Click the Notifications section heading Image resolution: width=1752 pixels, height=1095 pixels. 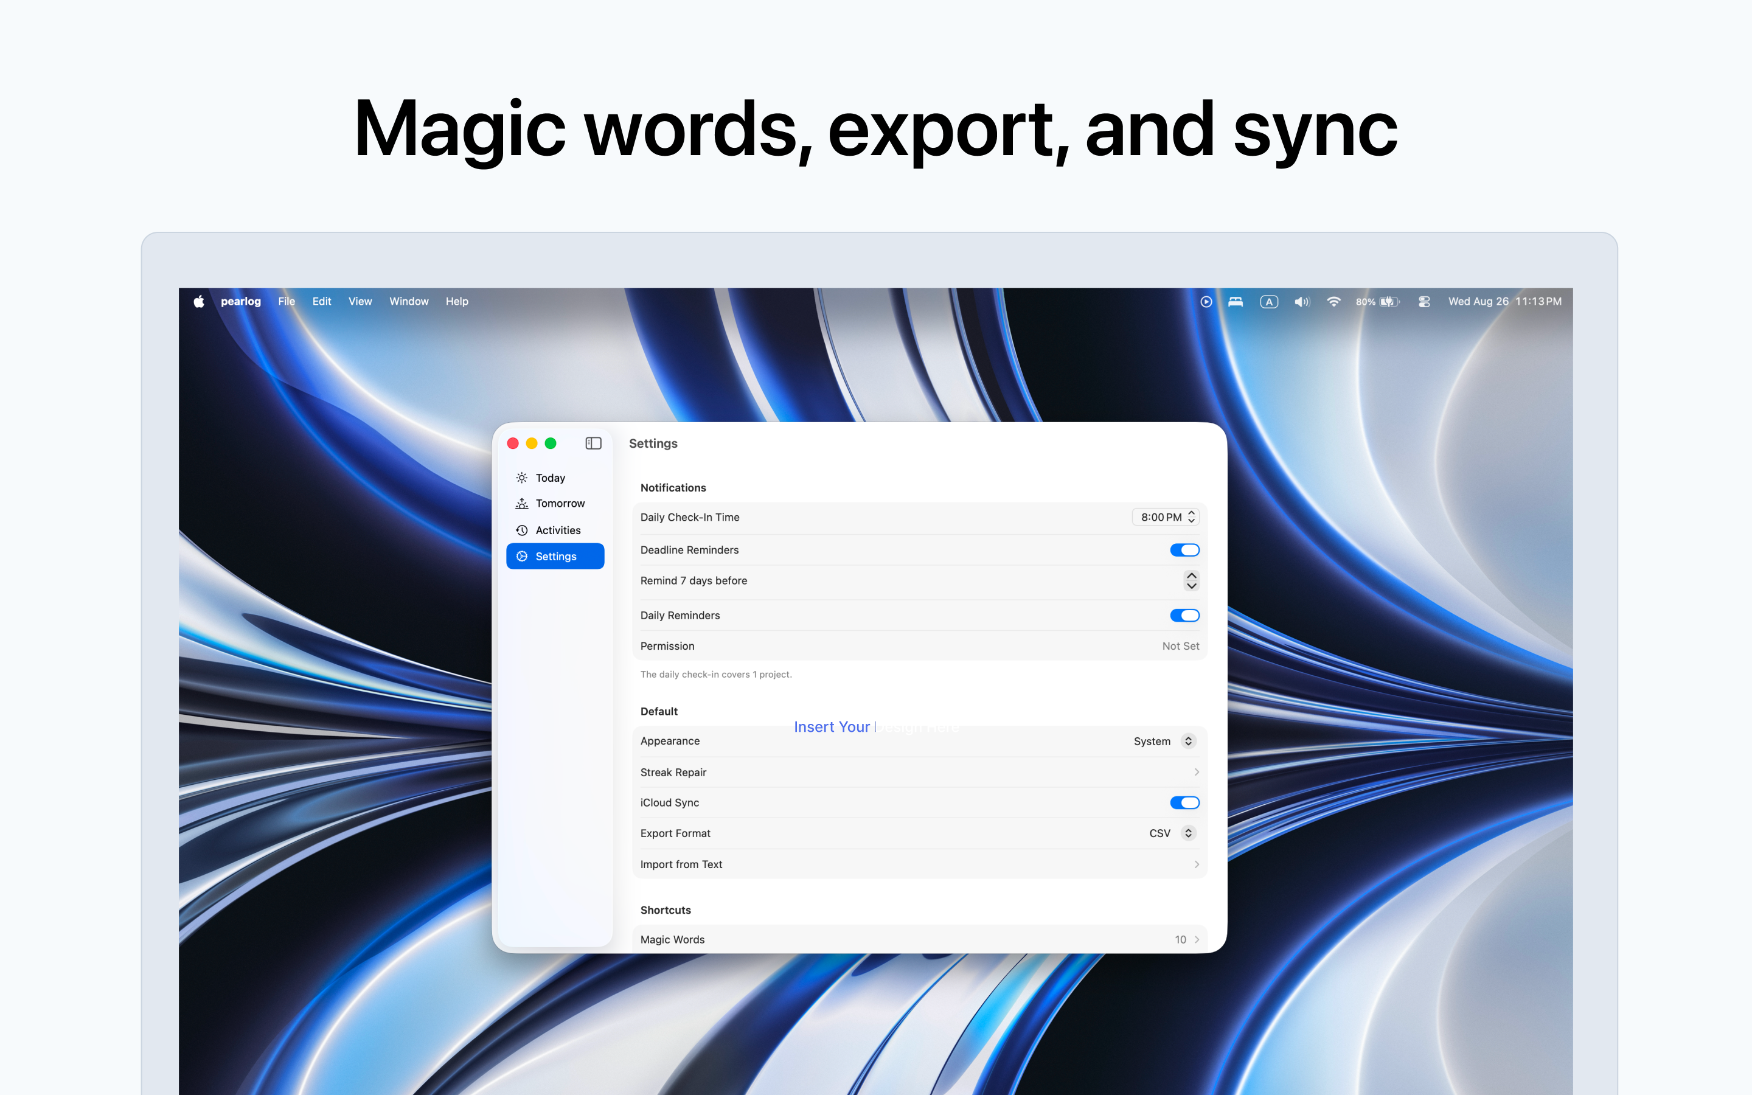coord(673,488)
